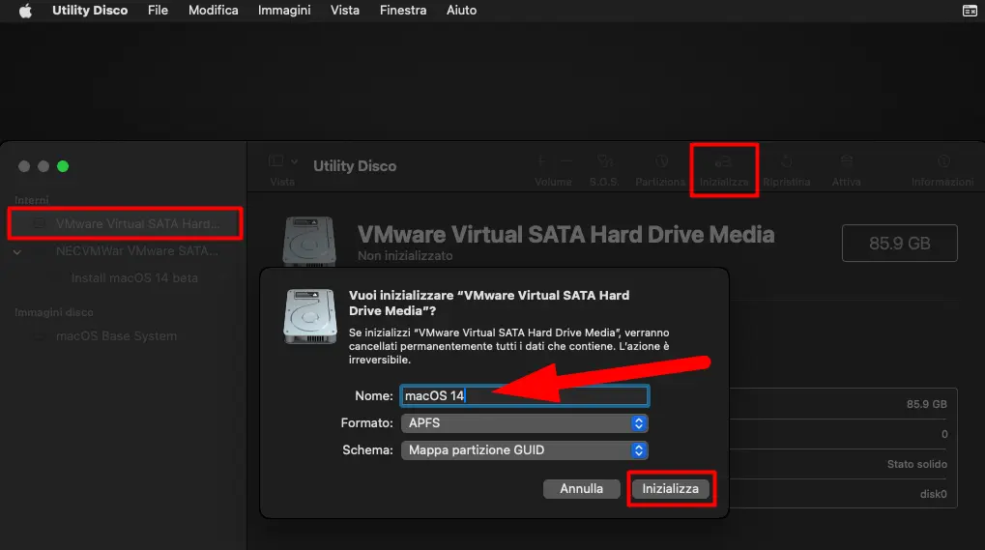Image resolution: width=985 pixels, height=550 pixels.
Task: Click the Stato solido table value
Action: (917, 464)
